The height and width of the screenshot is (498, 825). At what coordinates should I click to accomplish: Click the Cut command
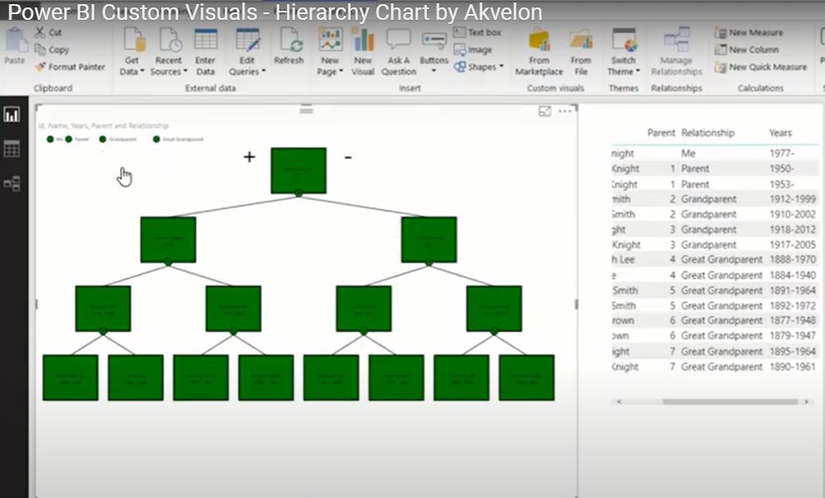pyautogui.click(x=48, y=32)
